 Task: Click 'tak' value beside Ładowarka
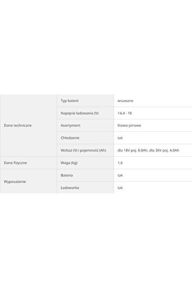[x=120, y=188]
